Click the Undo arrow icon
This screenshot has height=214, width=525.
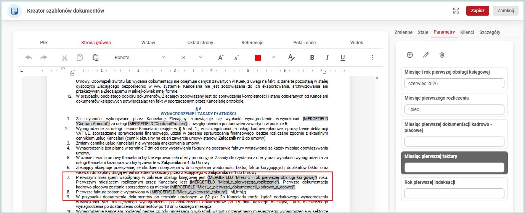(x=29, y=58)
